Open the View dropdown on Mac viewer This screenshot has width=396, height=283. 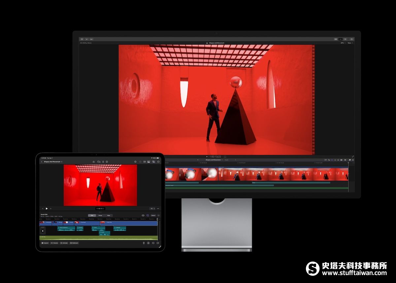click(350, 43)
